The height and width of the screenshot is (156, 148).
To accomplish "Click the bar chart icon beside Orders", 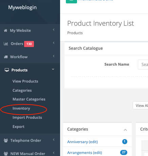I will point(6,44).
